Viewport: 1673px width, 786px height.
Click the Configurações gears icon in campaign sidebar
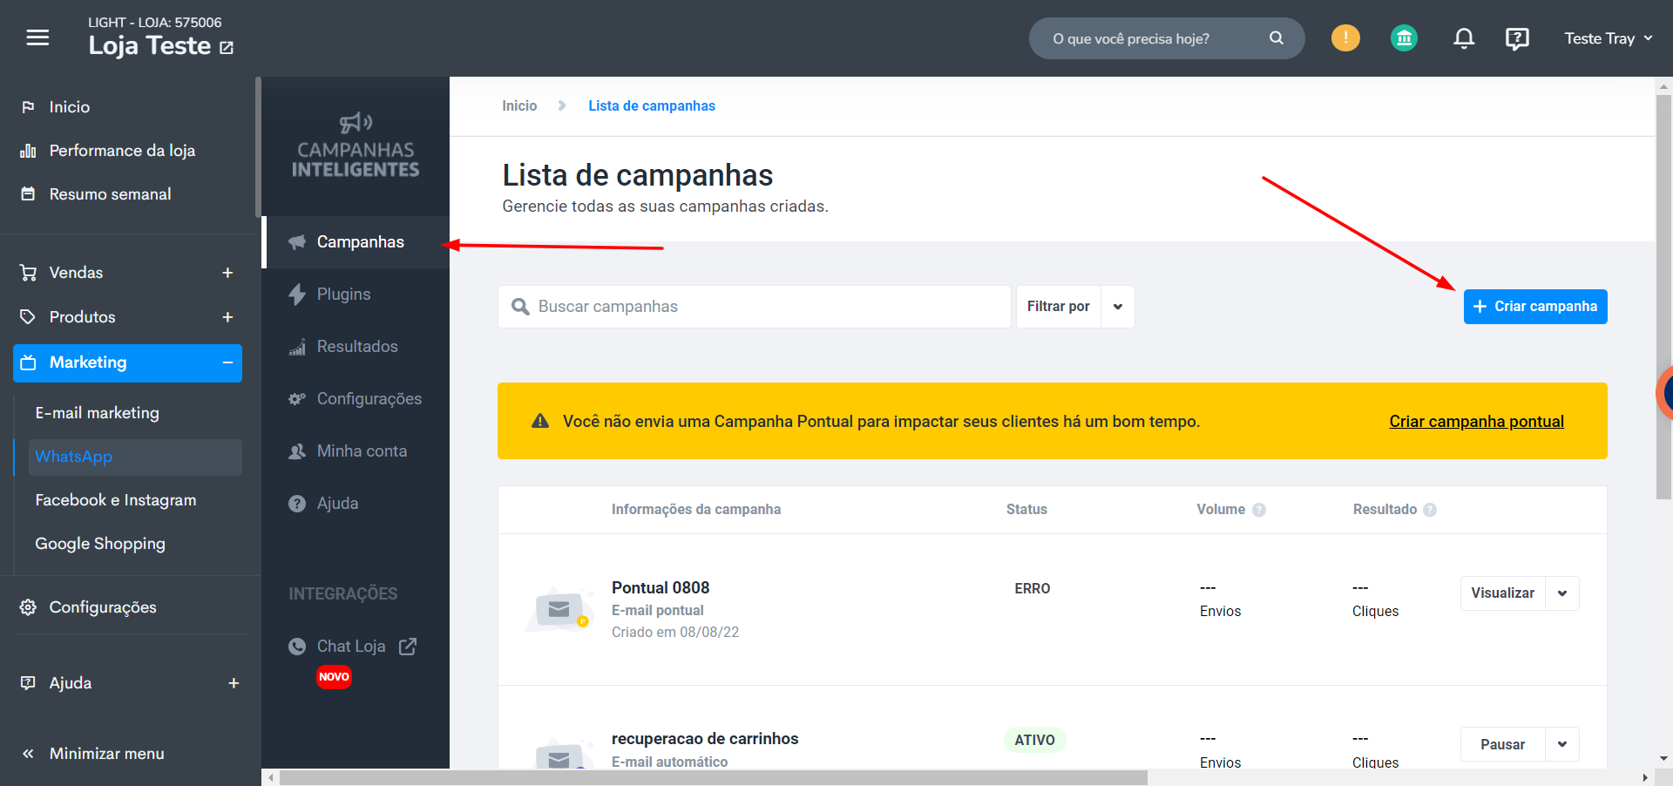coord(297,399)
